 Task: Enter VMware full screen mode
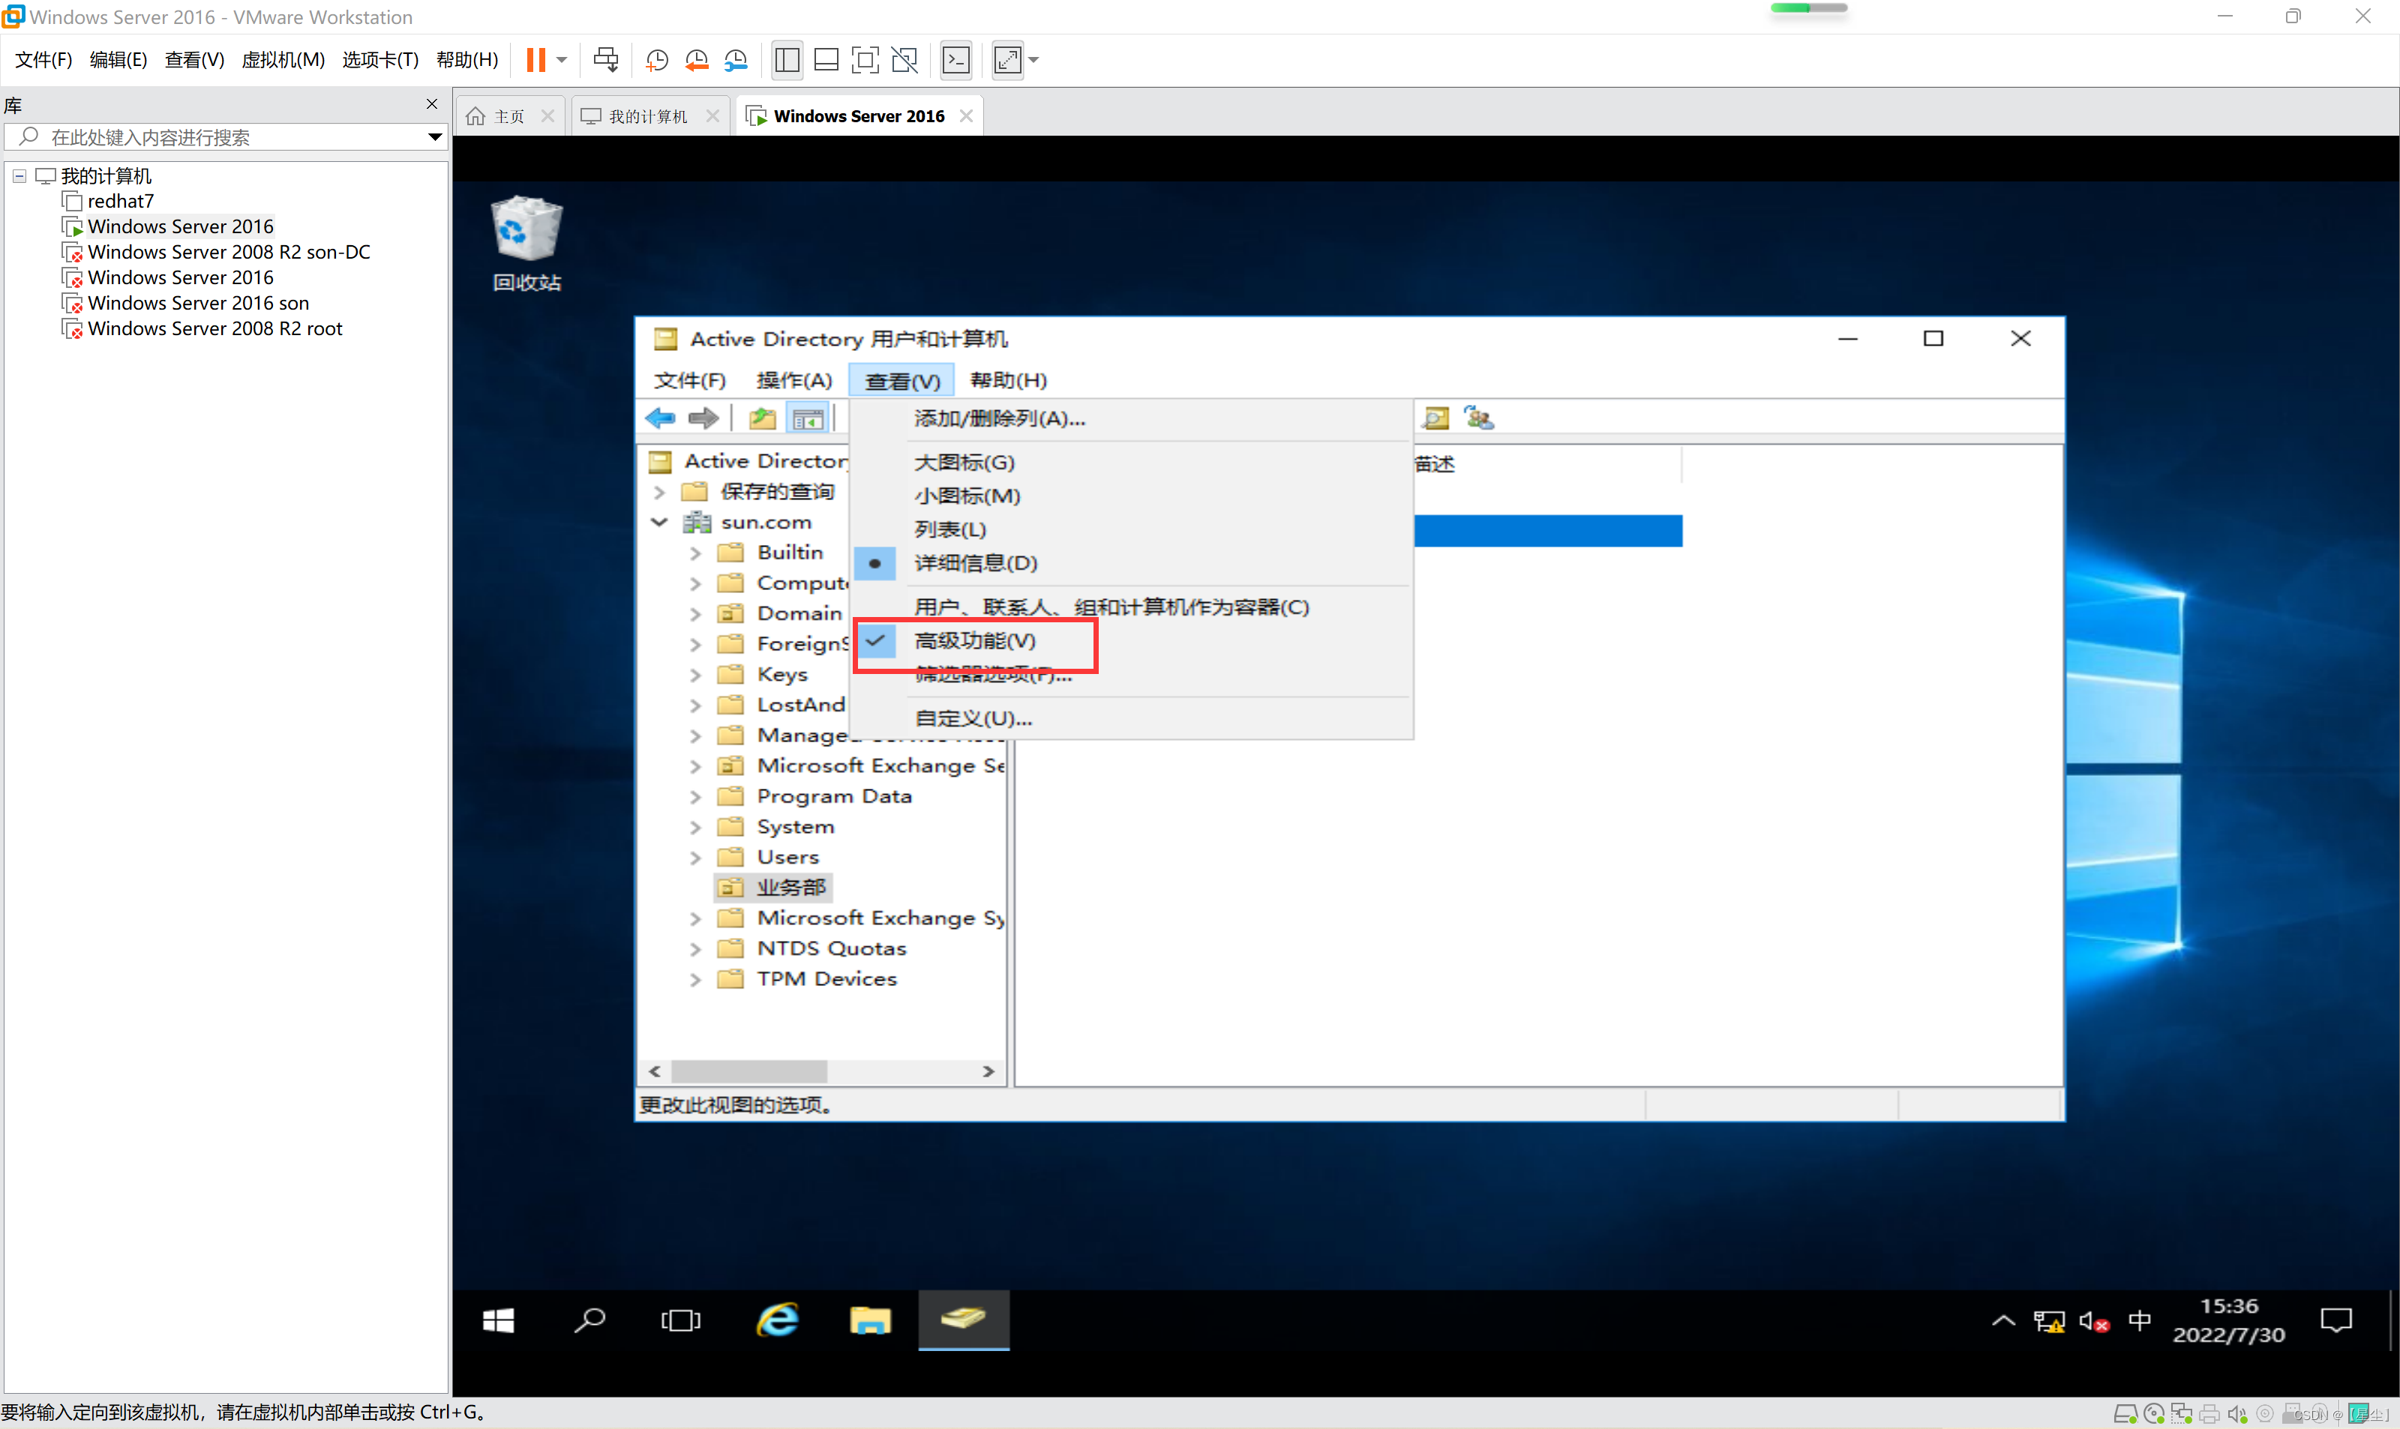[865, 60]
